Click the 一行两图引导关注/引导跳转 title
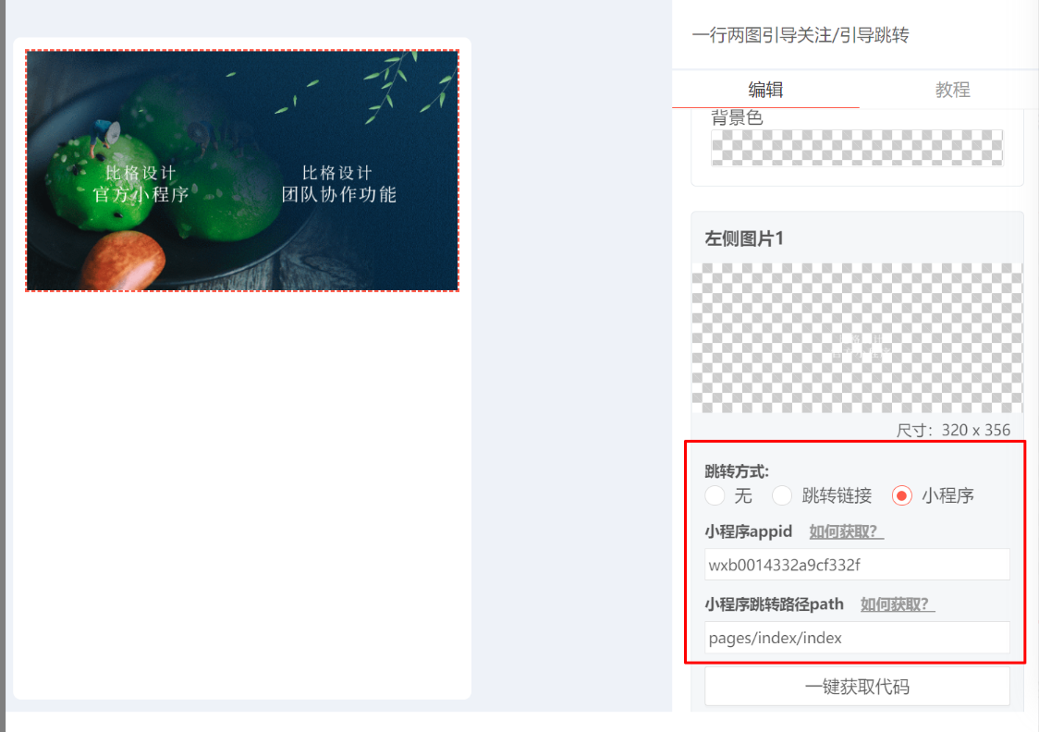This screenshot has height=732, width=1039. pyautogui.click(x=801, y=35)
